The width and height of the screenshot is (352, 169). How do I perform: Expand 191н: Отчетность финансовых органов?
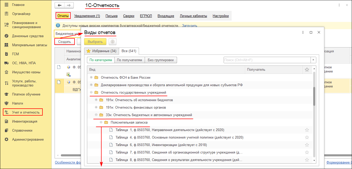(96, 107)
